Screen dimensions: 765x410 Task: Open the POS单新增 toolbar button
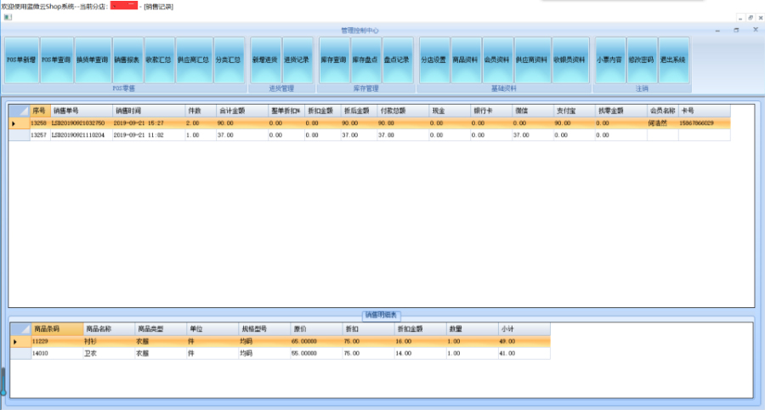[x=21, y=60]
